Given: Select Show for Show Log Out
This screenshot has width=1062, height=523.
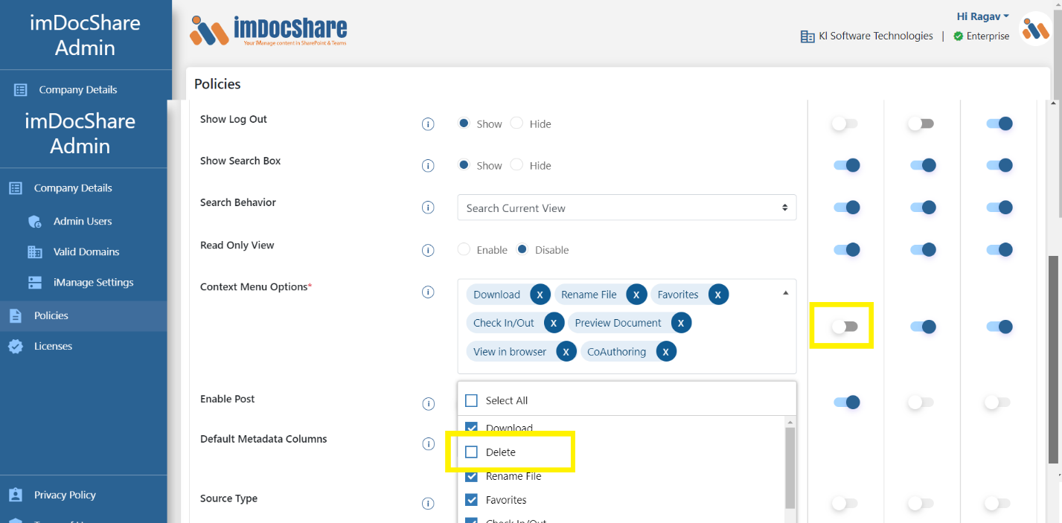Looking at the screenshot, I should point(464,123).
